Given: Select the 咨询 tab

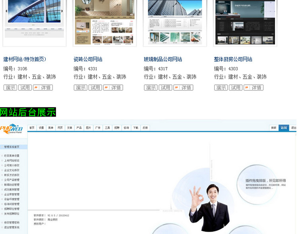Looking at the screenshot, I should (x=126, y=128).
